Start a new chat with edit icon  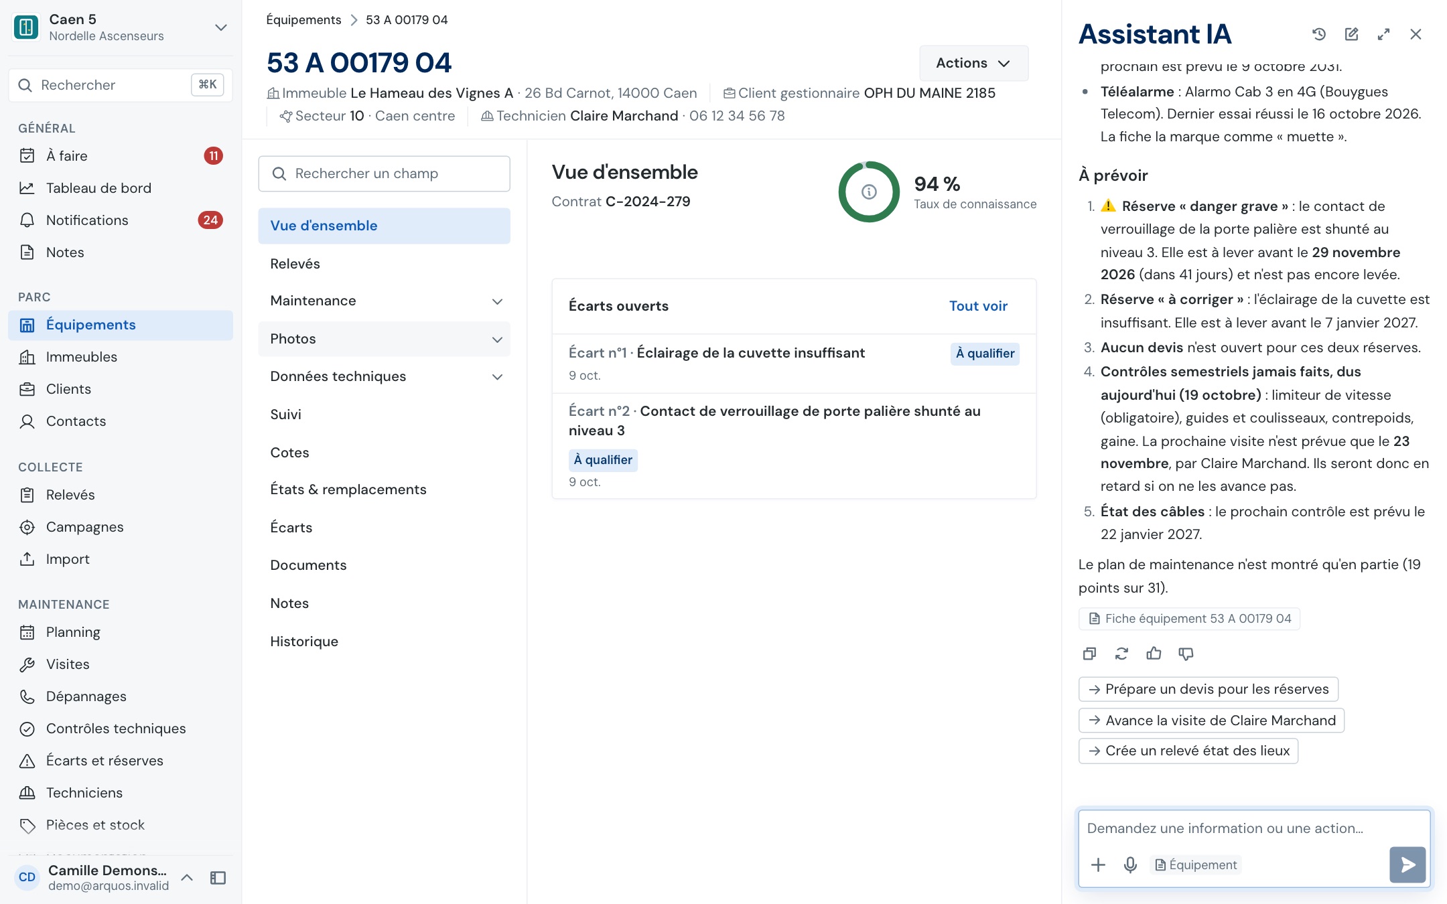(x=1351, y=34)
